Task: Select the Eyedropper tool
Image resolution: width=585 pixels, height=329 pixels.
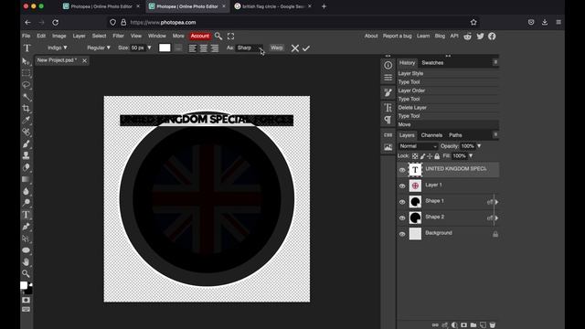Action: (26, 120)
